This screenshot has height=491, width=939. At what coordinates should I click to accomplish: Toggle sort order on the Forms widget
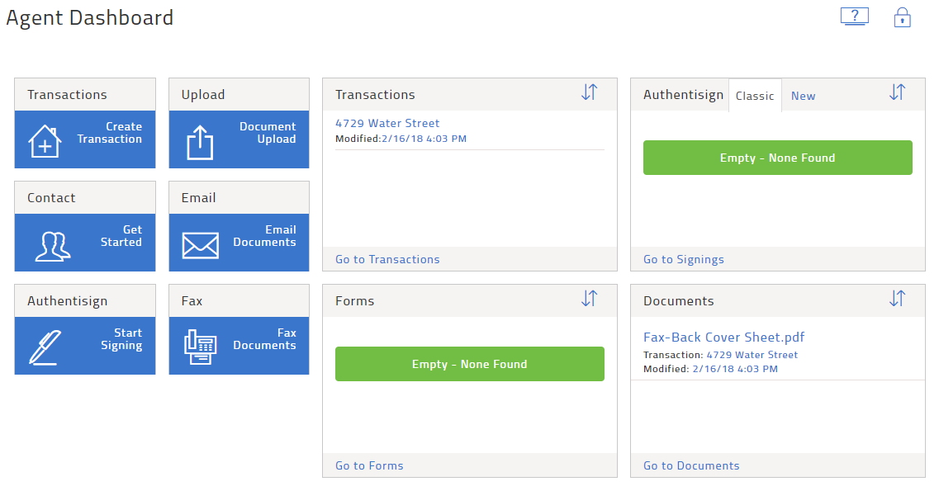point(589,299)
